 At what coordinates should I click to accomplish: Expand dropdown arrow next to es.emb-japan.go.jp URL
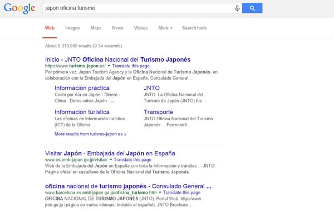pyautogui.click(x=111, y=159)
